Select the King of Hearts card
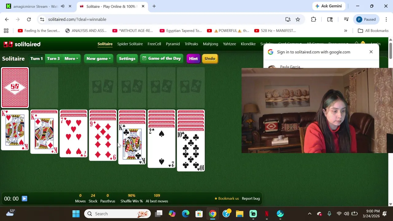Image resolution: width=393 pixels, height=221 pixels. coord(15,130)
